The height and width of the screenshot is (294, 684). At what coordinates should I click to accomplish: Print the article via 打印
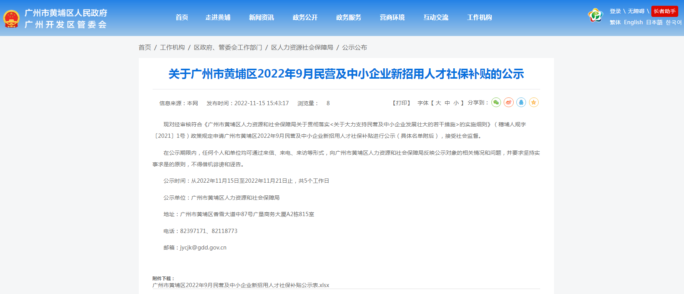point(401,103)
